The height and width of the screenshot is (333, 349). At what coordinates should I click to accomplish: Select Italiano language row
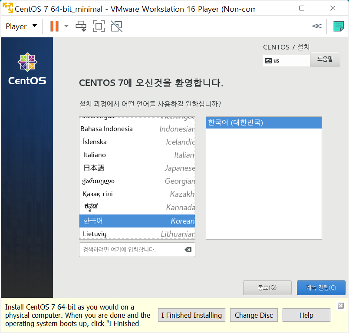pos(137,155)
